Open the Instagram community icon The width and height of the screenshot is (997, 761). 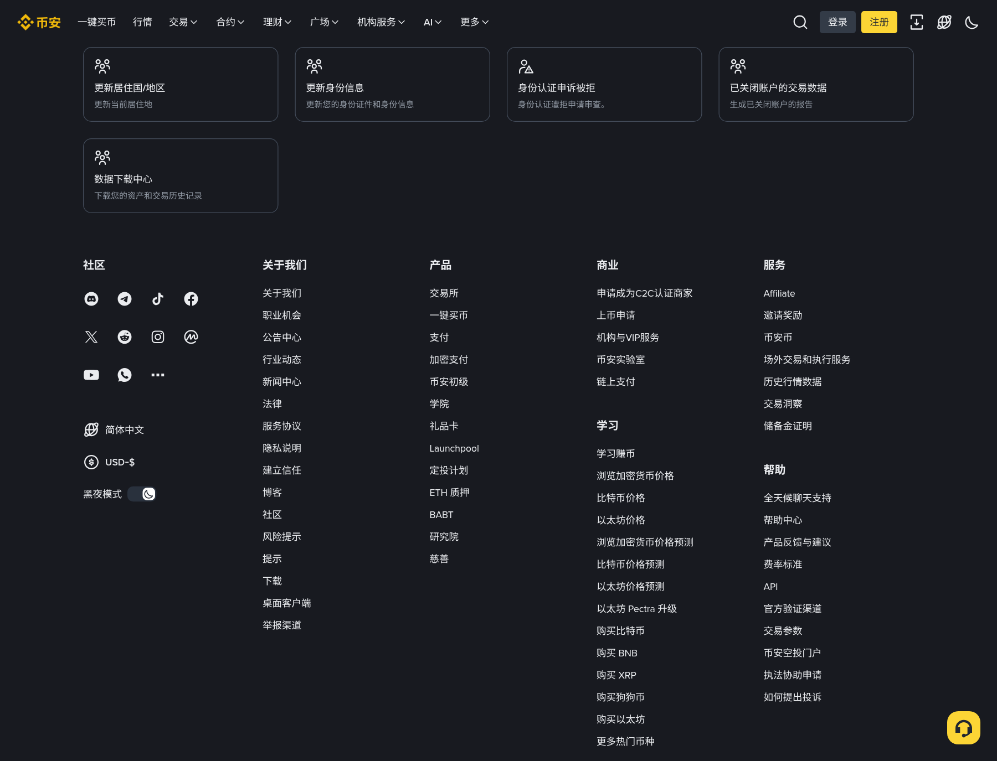coord(158,337)
